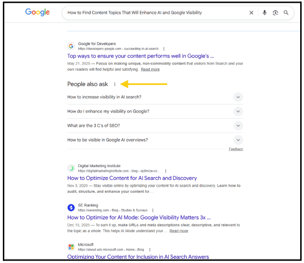304x263 pixels.
Task: Click the seranking.com URL breadcrumb
Action: [113, 210]
